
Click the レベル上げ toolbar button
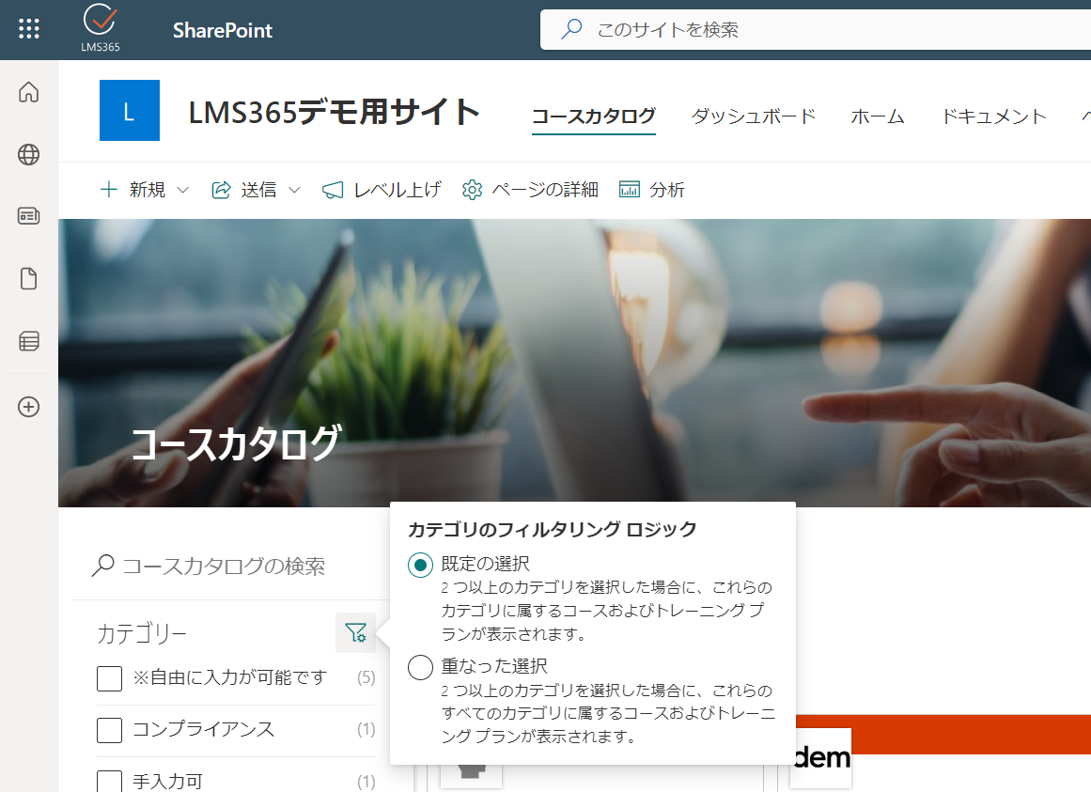(382, 190)
